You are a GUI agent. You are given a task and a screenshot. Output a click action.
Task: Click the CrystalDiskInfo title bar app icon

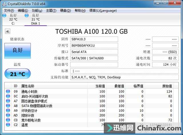pos(4,4)
